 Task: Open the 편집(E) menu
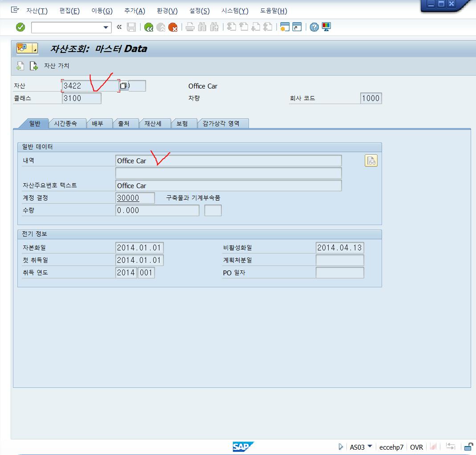click(x=69, y=11)
